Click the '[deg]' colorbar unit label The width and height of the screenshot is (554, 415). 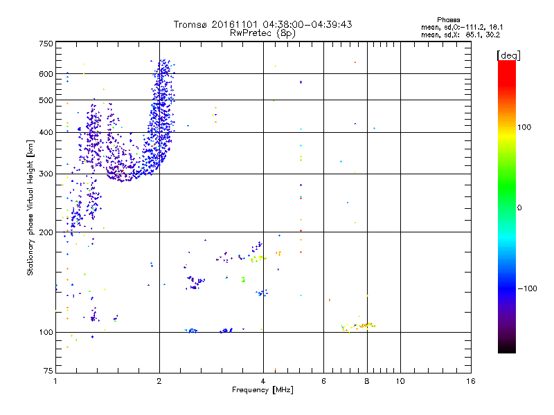click(x=508, y=55)
